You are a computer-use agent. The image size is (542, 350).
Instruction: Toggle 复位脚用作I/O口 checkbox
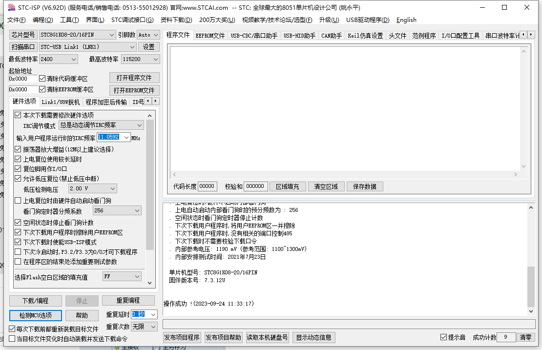tap(18, 169)
